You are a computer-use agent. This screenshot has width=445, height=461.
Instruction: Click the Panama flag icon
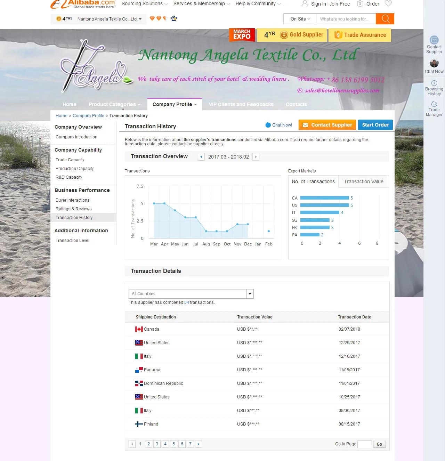pyautogui.click(x=139, y=370)
